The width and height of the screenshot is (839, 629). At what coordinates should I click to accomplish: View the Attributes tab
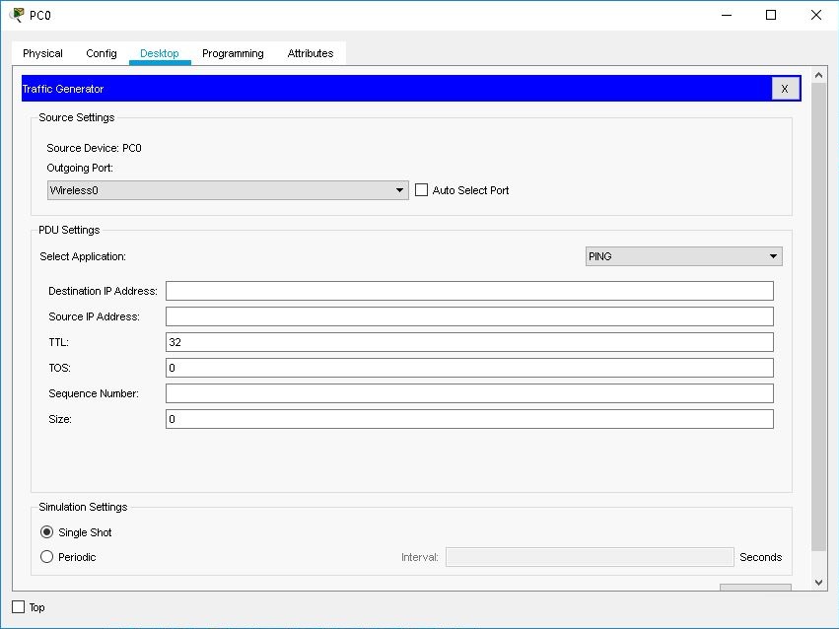pyautogui.click(x=310, y=53)
